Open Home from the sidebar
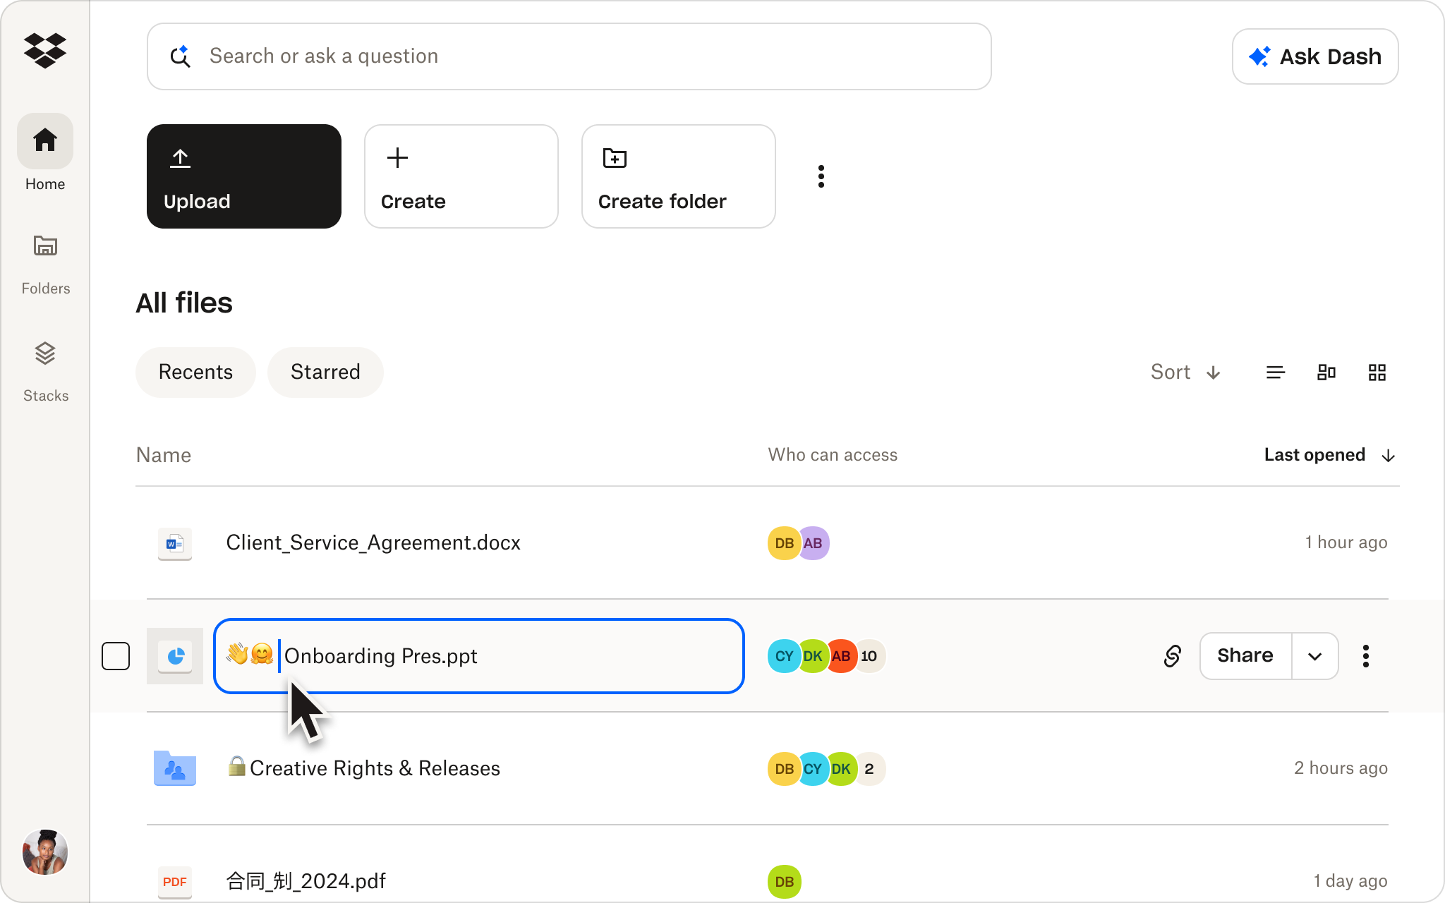This screenshot has height=903, width=1445. [45, 152]
